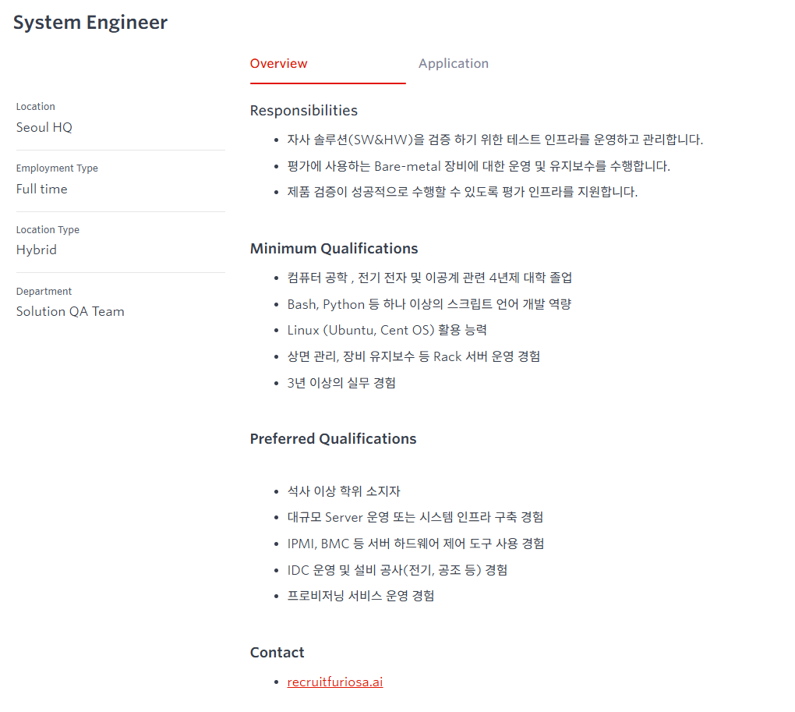
Task: Click the Preferred Qualifications heading
Action: 333,439
